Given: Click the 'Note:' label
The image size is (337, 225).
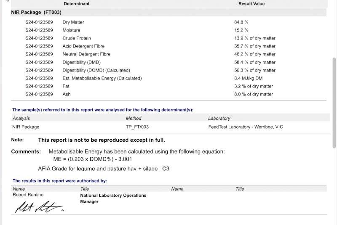Looking at the screenshot, I should click(x=17, y=140).
